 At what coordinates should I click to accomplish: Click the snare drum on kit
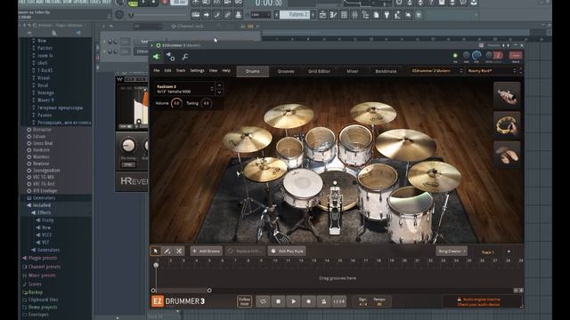point(303,188)
